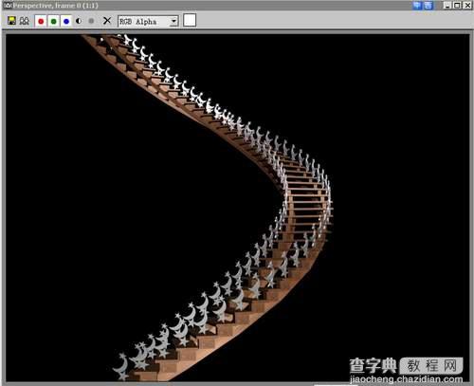Click the rendered staircase image
This screenshot has height=386, width=474.
[x=238, y=208]
